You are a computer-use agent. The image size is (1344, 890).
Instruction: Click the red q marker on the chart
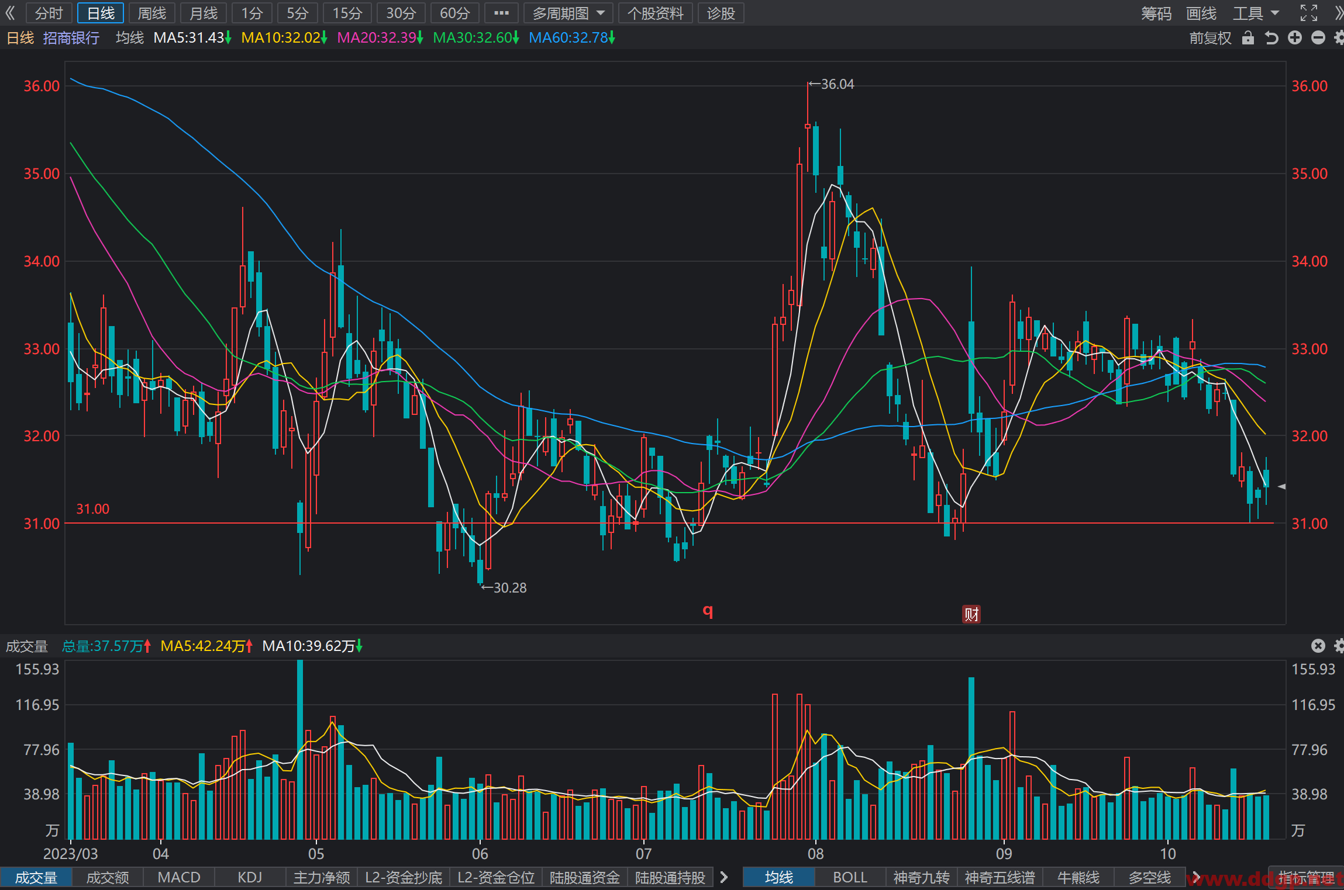pos(708,611)
